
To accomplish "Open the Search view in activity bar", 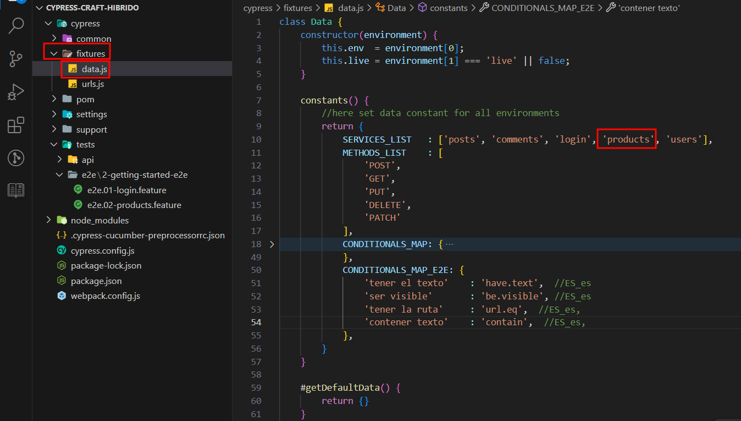I will point(16,26).
